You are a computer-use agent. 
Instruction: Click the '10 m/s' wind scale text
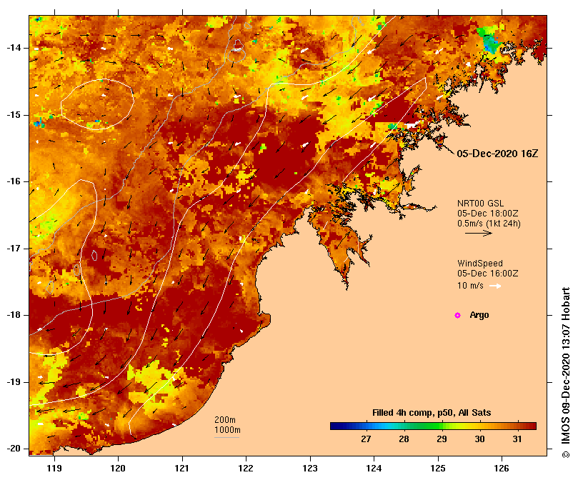point(470,286)
